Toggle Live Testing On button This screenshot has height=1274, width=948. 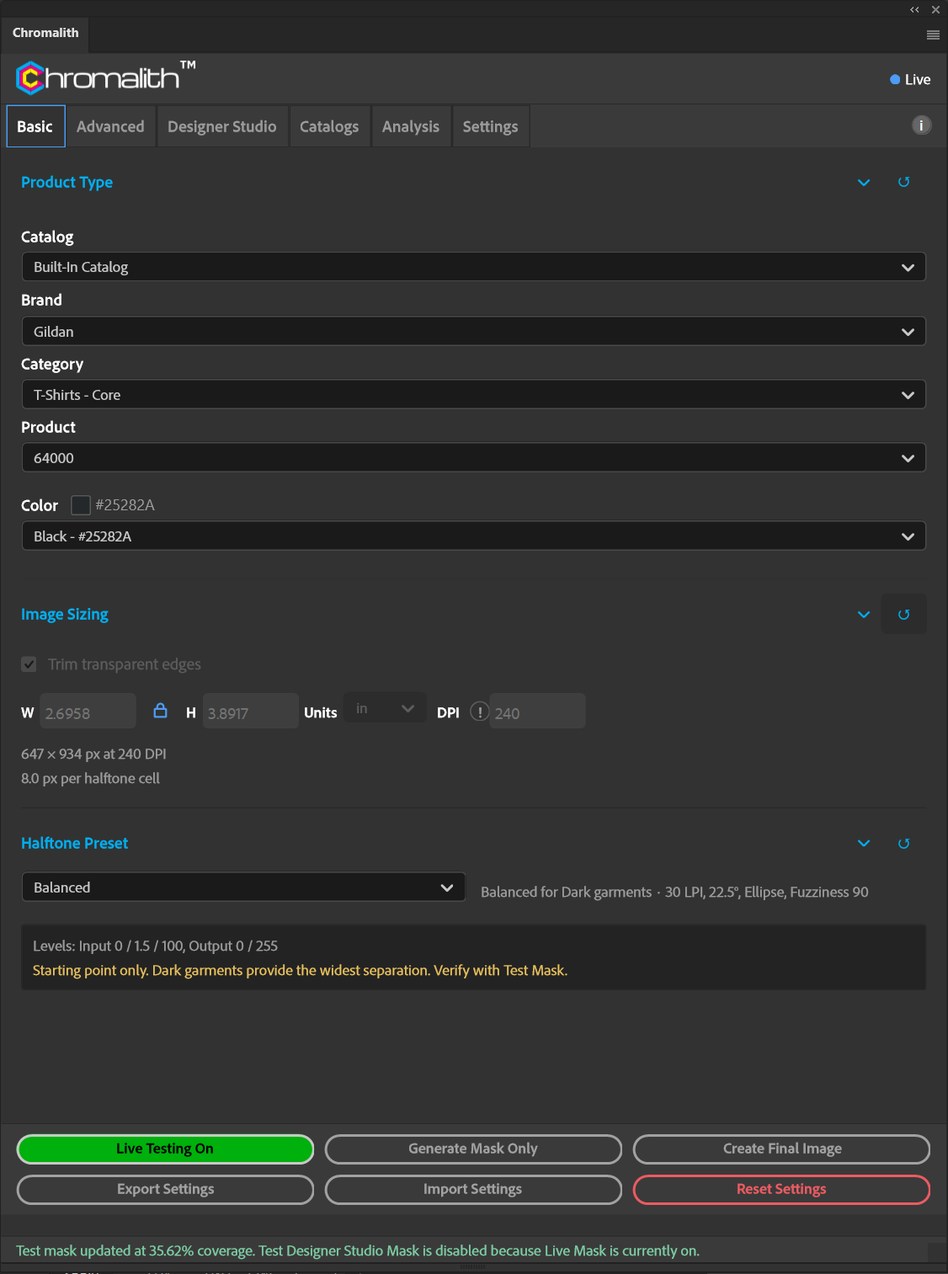165,1149
